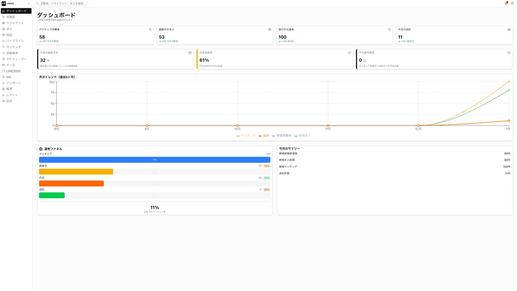
Task: Go to パイプライン in sidebar
Action: point(15,41)
